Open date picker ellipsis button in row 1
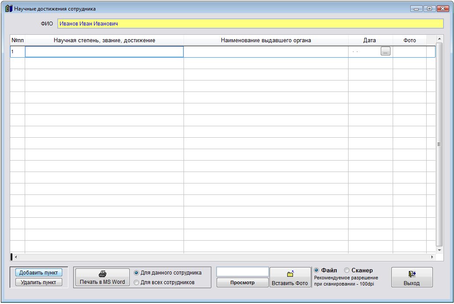Viewport: 454px width, 304px height. click(x=385, y=51)
